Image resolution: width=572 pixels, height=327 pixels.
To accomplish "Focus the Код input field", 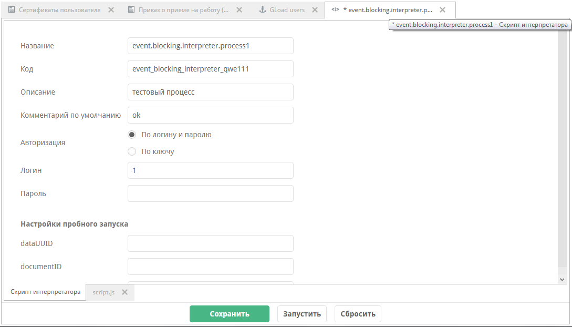I will click(211, 69).
